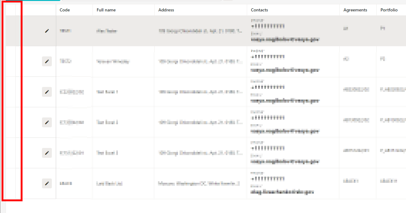The image size is (406, 213).
Task: Open the editor via the third row's pencil icon
Action: 47,92
